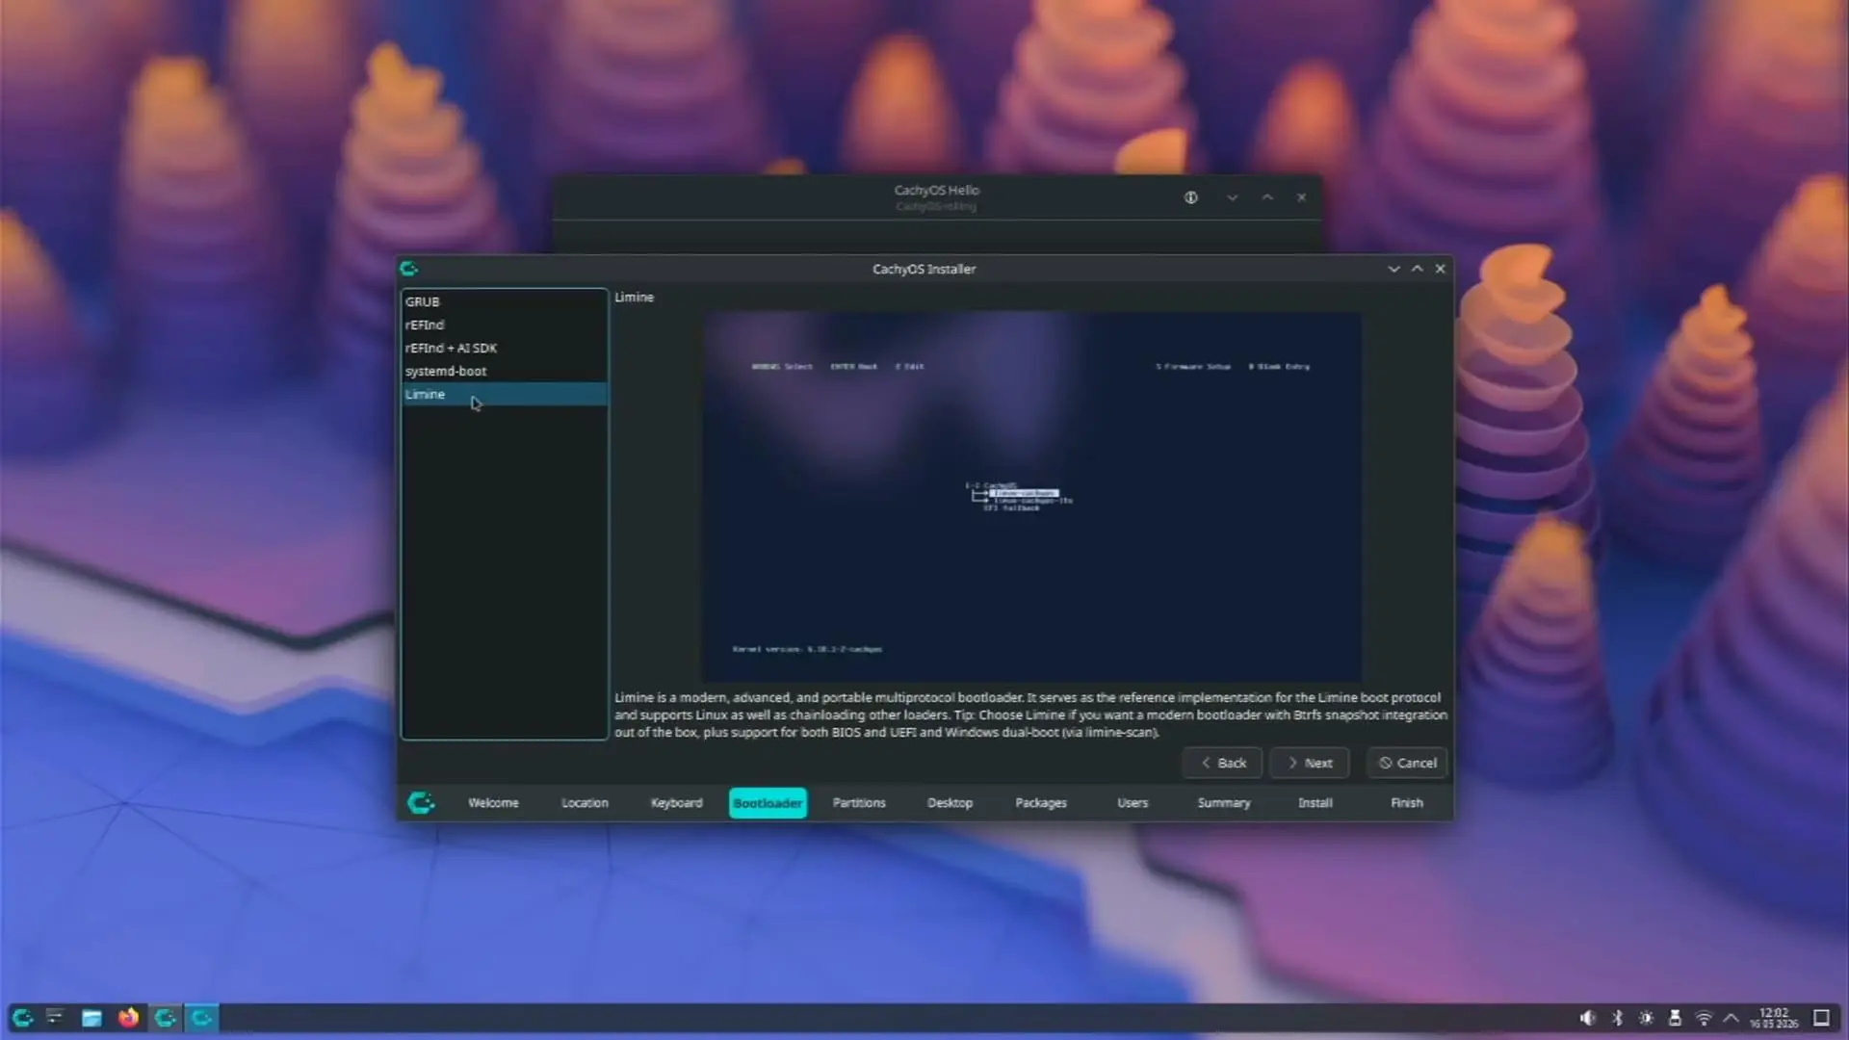Open the Bootloader installer step
Image resolution: width=1849 pixels, height=1040 pixels.
(x=768, y=803)
